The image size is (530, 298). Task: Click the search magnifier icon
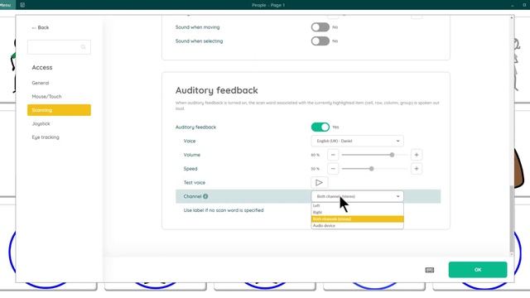tap(83, 47)
